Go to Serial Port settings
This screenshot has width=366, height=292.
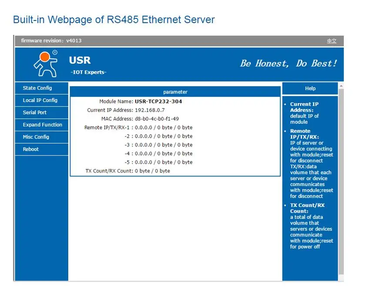(x=41, y=113)
